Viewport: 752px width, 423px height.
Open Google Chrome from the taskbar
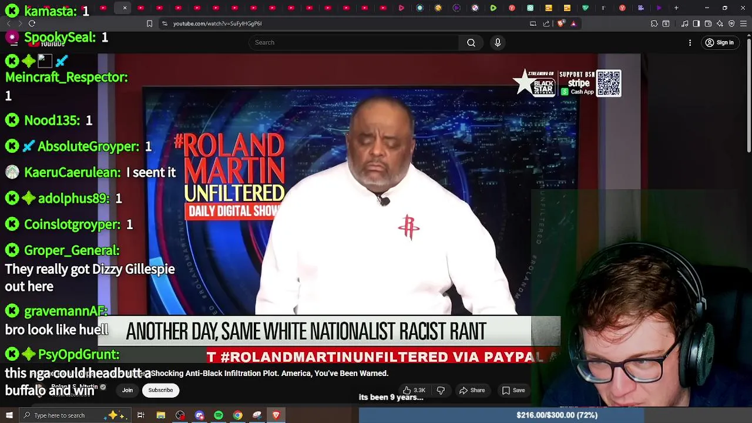(237, 415)
